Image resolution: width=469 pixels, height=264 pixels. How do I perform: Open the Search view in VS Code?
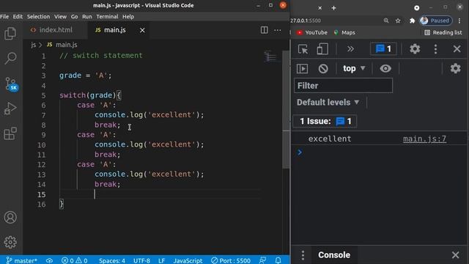(10, 58)
